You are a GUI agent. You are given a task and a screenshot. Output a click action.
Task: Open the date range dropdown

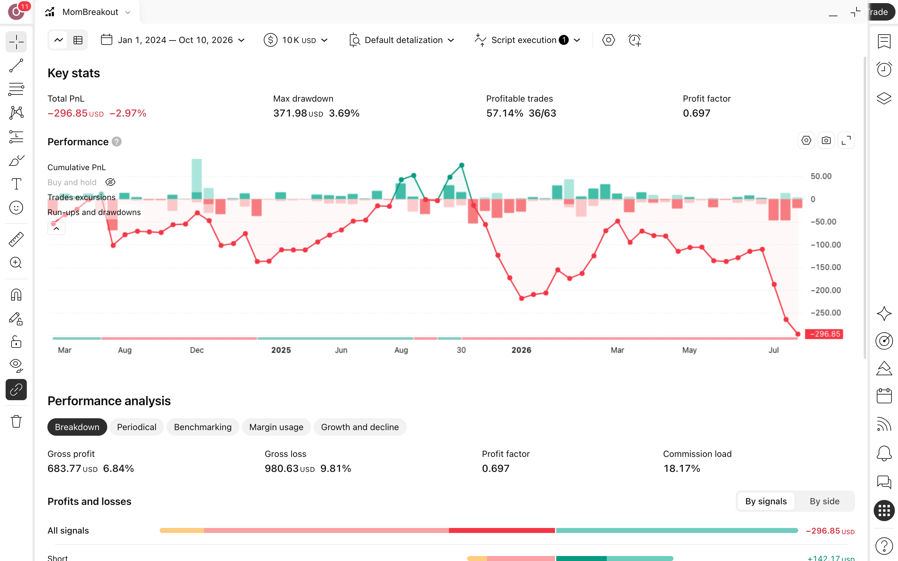(x=173, y=40)
